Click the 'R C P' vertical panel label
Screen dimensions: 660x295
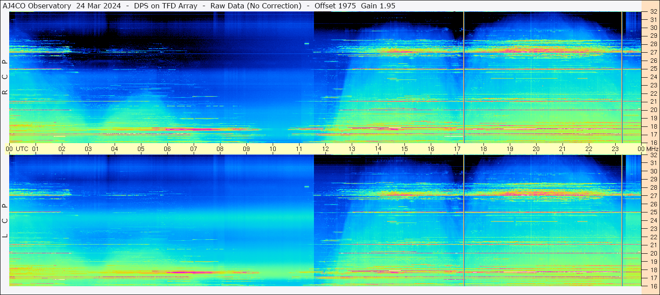[5, 77]
